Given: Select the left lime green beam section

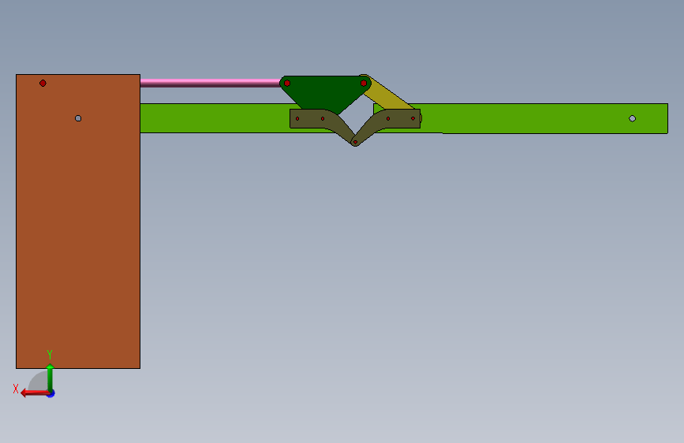Looking at the screenshot, I should 215,118.
